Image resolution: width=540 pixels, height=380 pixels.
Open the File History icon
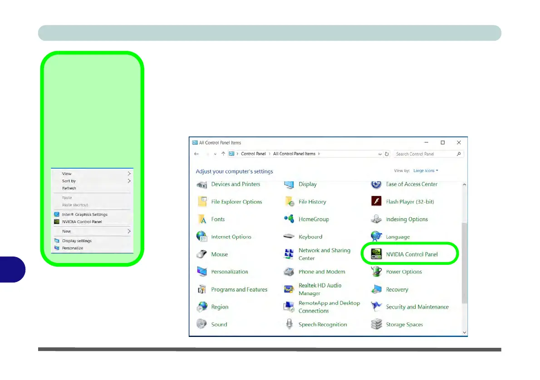[290, 201]
